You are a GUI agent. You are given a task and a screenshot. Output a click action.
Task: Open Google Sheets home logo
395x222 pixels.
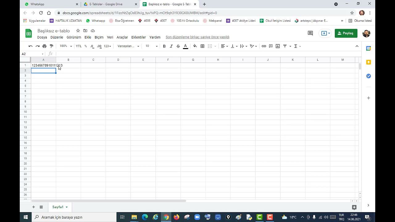click(x=28, y=33)
